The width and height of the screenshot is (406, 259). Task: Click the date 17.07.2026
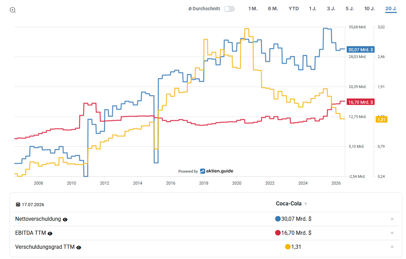[33, 204]
